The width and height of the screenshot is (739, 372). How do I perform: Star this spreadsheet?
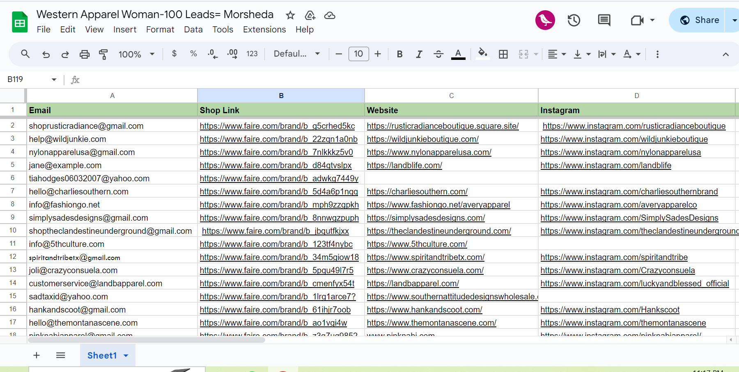pyautogui.click(x=290, y=16)
